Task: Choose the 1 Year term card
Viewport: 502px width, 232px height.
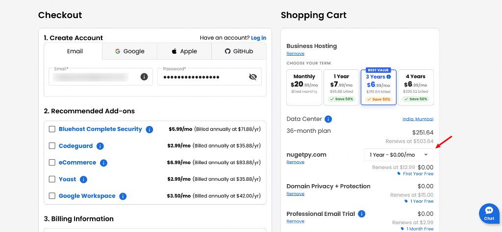Action: pyautogui.click(x=341, y=87)
